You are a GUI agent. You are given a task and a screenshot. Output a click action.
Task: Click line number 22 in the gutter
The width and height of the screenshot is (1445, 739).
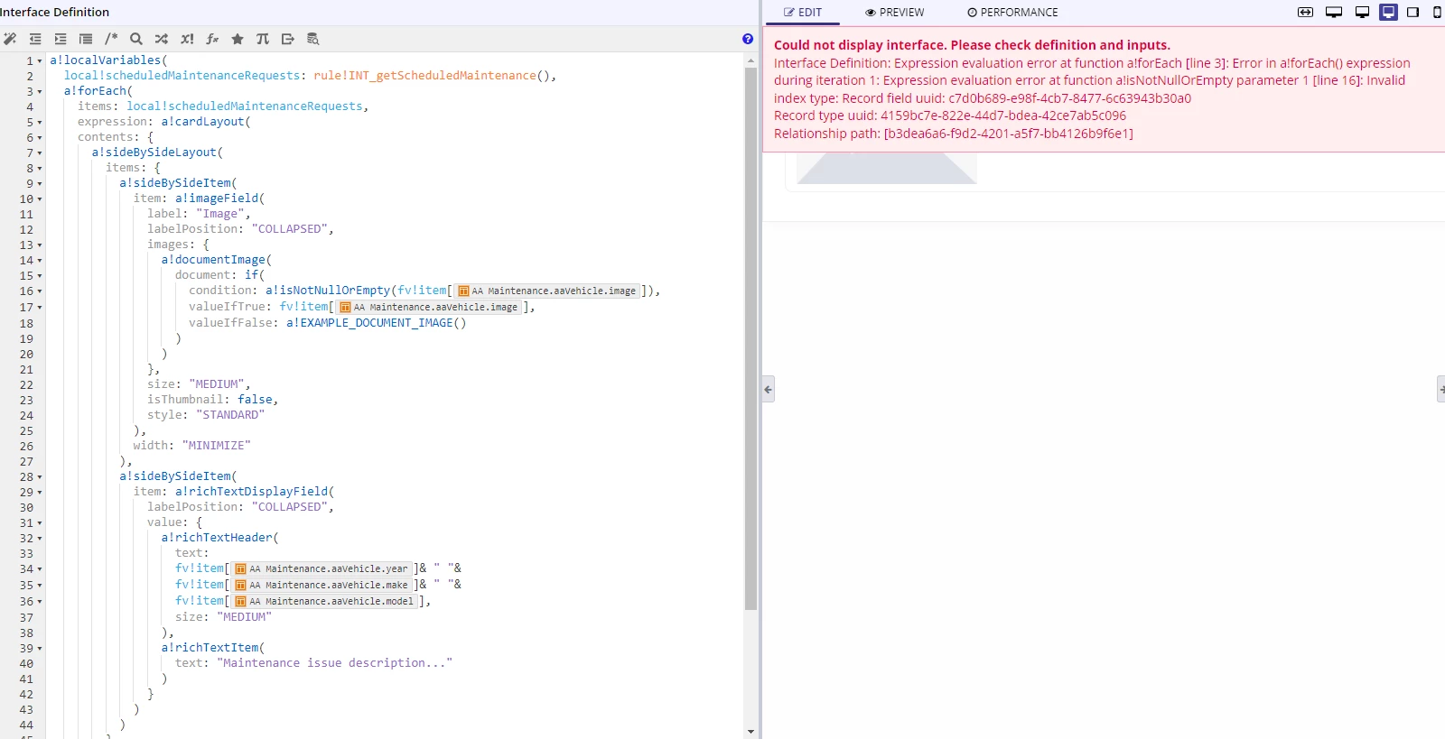click(x=26, y=385)
